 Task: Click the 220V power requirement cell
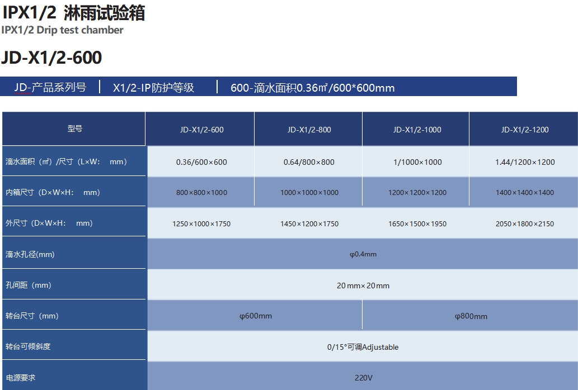pos(363,378)
